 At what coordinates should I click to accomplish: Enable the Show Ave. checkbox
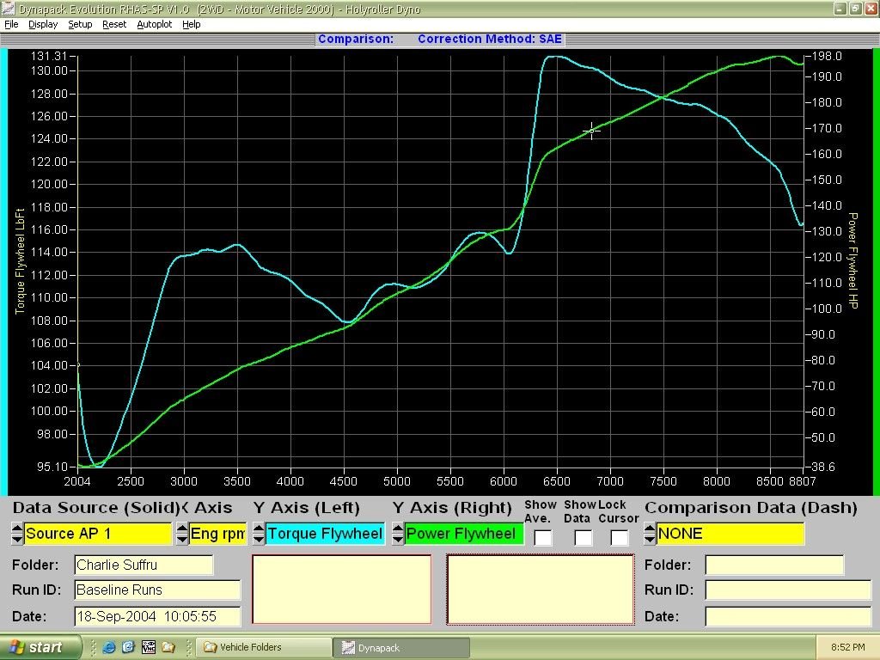coord(542,538)
